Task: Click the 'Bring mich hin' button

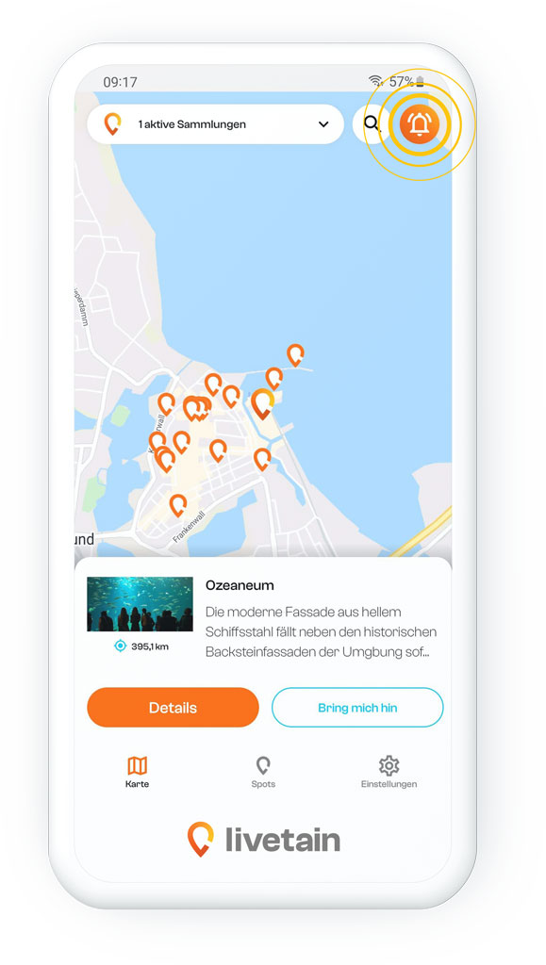Action: click(357, 707)
